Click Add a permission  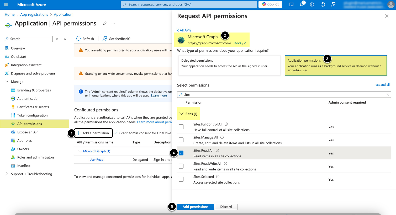point(93,133)
